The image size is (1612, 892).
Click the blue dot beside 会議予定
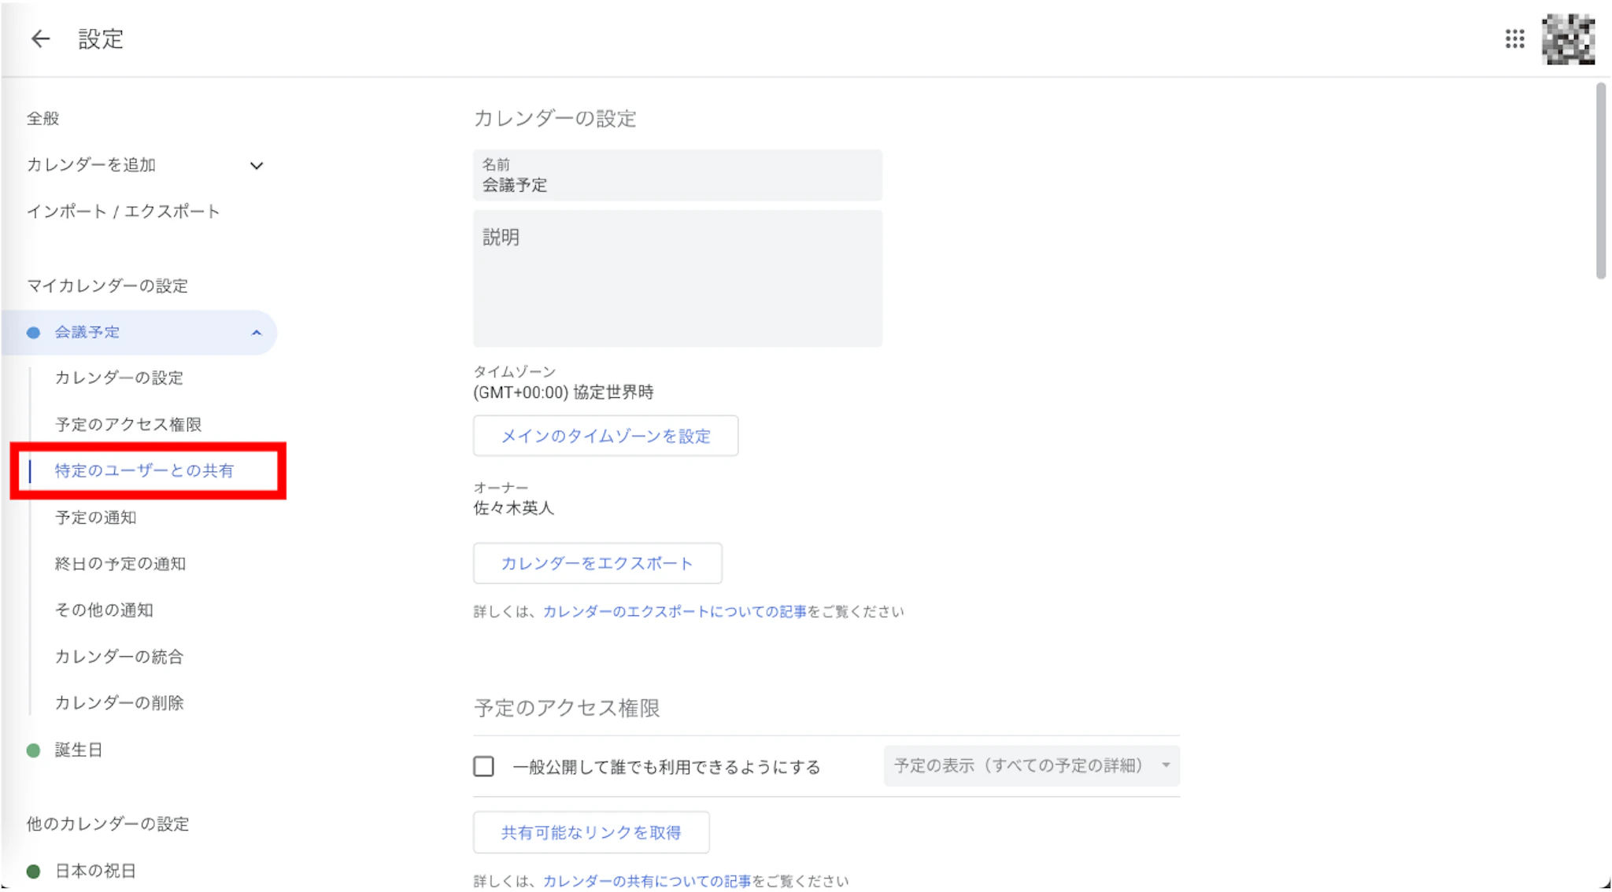(33, 333)
